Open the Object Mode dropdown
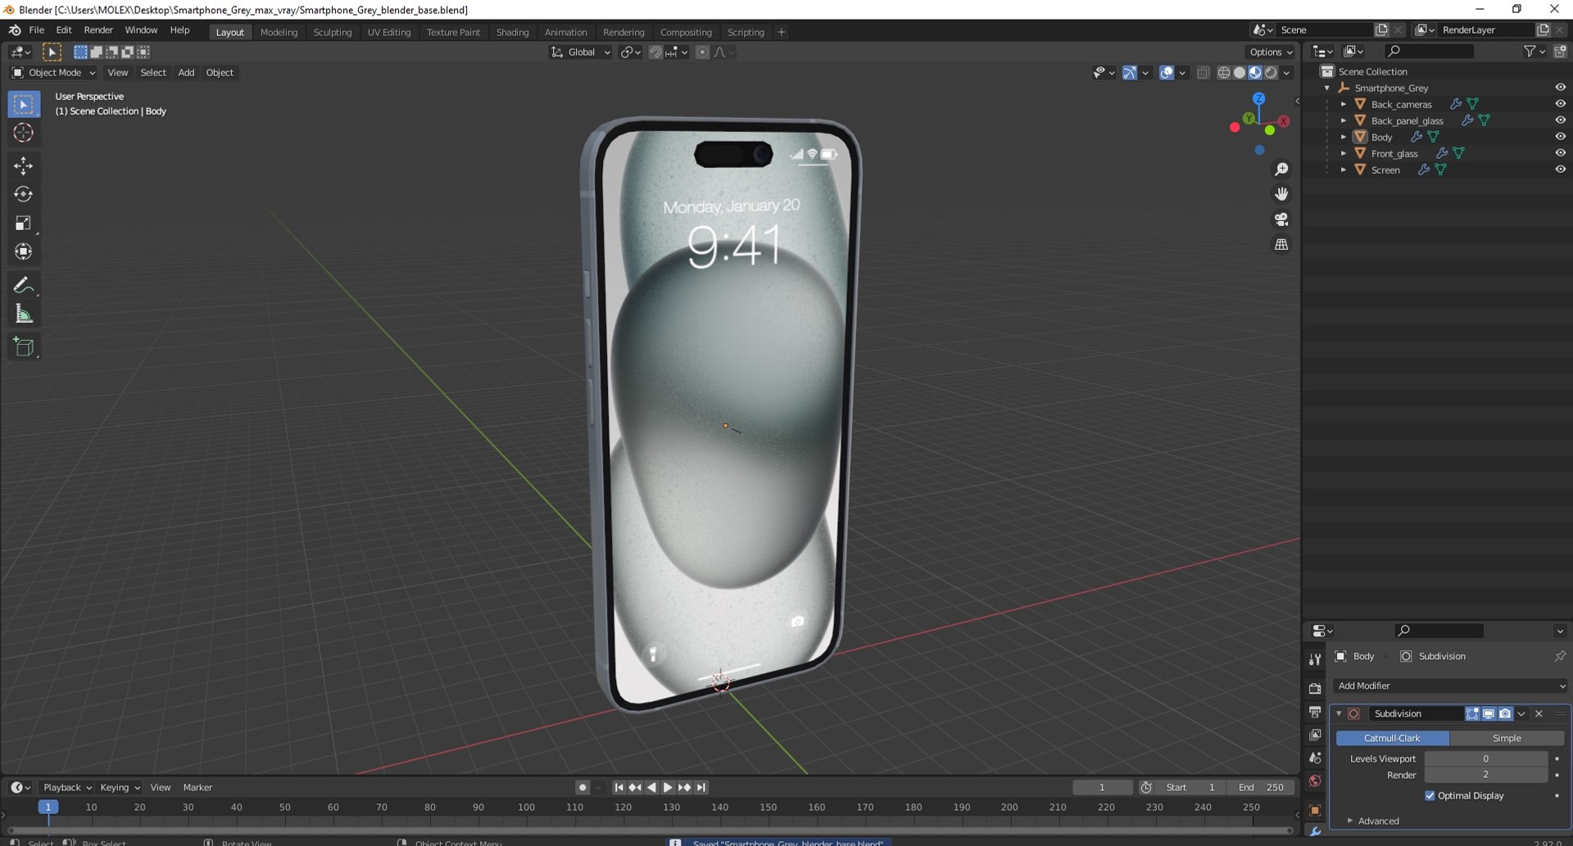The image size is (1573, 846). click(53, 73)
